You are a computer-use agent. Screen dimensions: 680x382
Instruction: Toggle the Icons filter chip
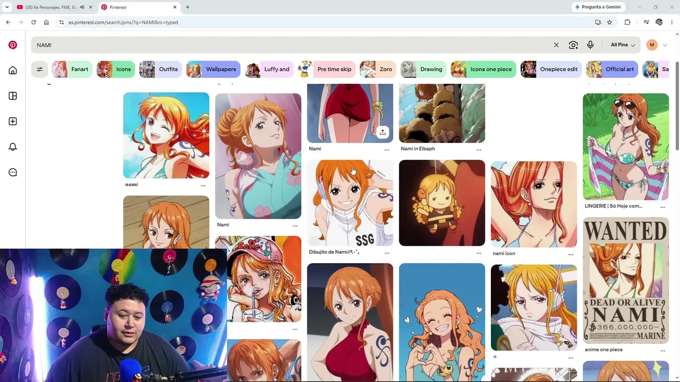click(x=115, y=70)
